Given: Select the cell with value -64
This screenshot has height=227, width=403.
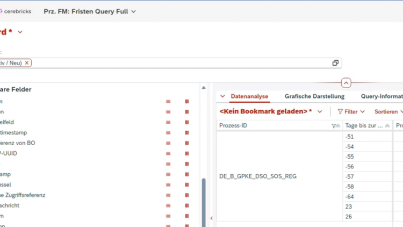Looking at the screenshot, I should (368, 197).
